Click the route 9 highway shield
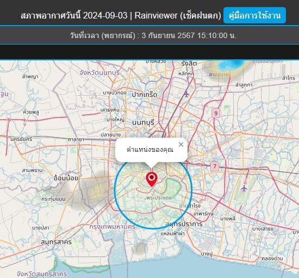This screenshot has width=299, height=278. point(216,113)
